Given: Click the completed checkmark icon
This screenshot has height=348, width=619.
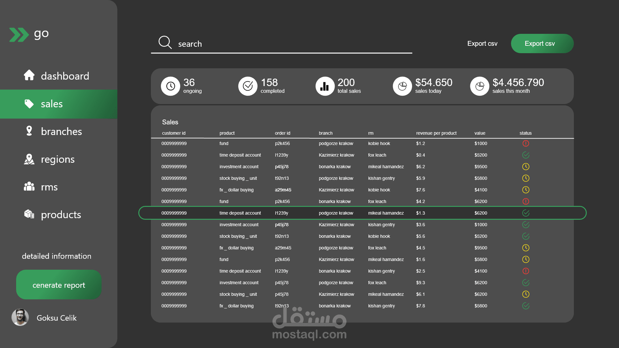Looking at the screenshot, I should (248, 86).
